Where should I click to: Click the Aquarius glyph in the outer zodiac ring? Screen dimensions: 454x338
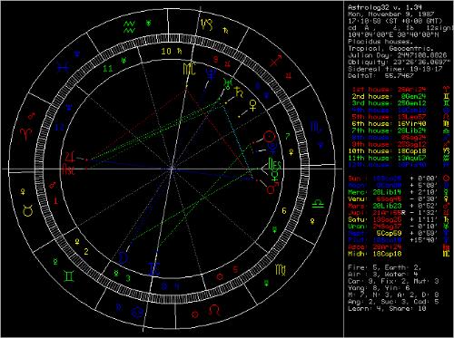130,26
